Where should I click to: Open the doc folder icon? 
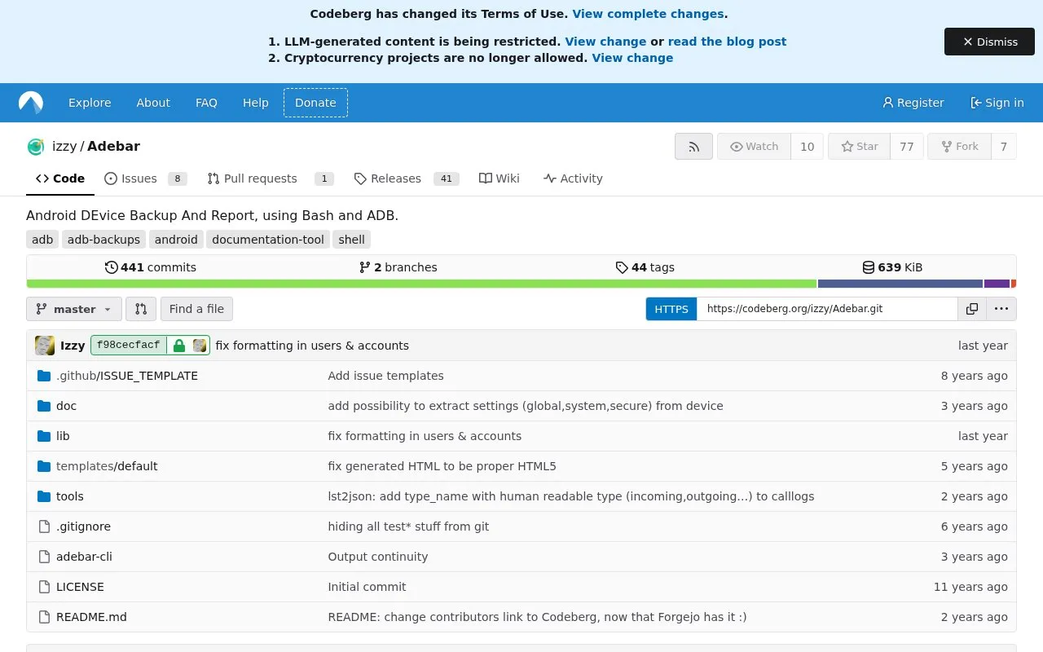[x=44, y=406]
